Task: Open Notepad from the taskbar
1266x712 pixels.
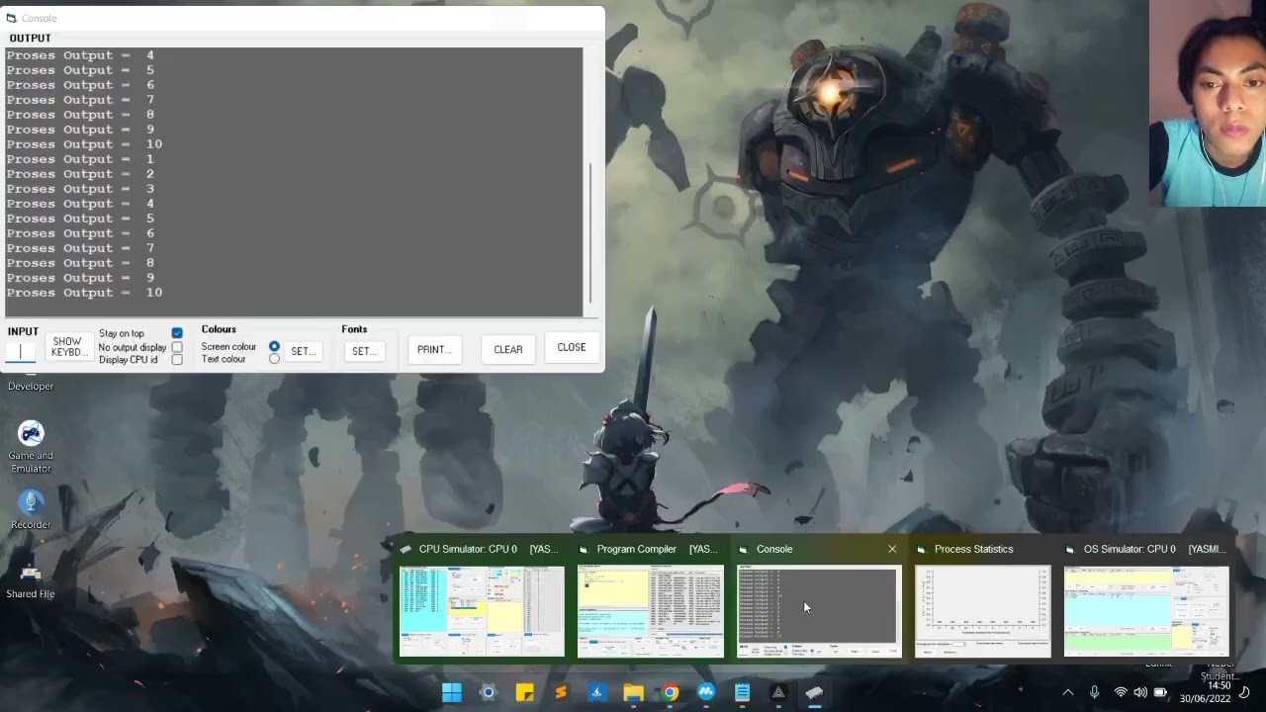Action: (742, 692)
